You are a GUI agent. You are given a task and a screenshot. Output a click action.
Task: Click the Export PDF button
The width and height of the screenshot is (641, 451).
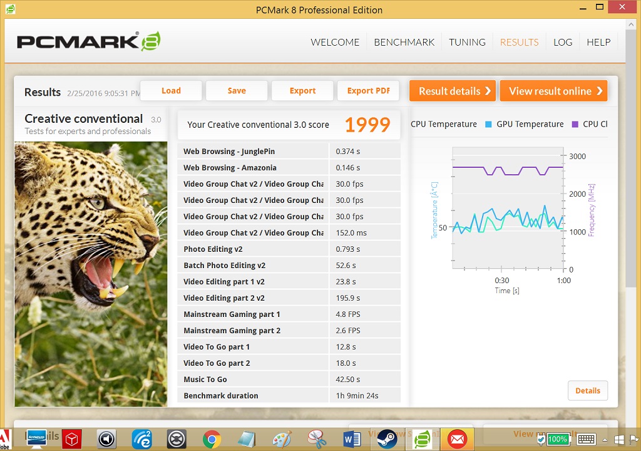click(x=368, y=91)
